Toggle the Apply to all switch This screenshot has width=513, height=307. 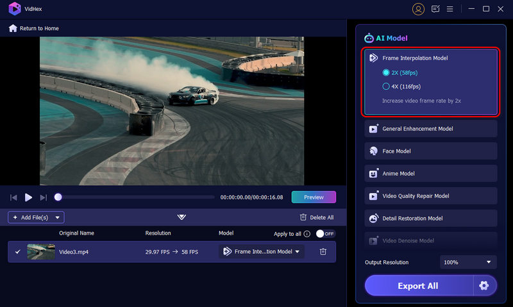point(326,234)
